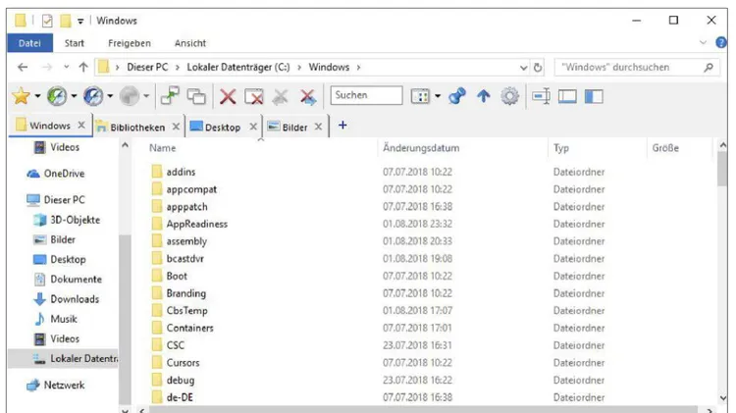The height and width of the screenshot is (413, 736).
Task: Click Dieser PC in the address bar
Action: 147,68
